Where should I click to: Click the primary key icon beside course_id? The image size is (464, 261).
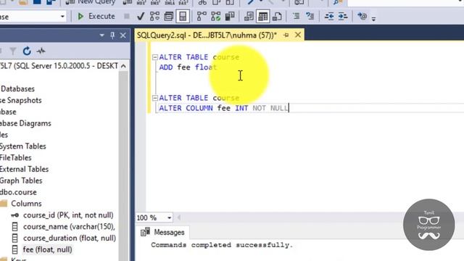(x=14, y=215)
